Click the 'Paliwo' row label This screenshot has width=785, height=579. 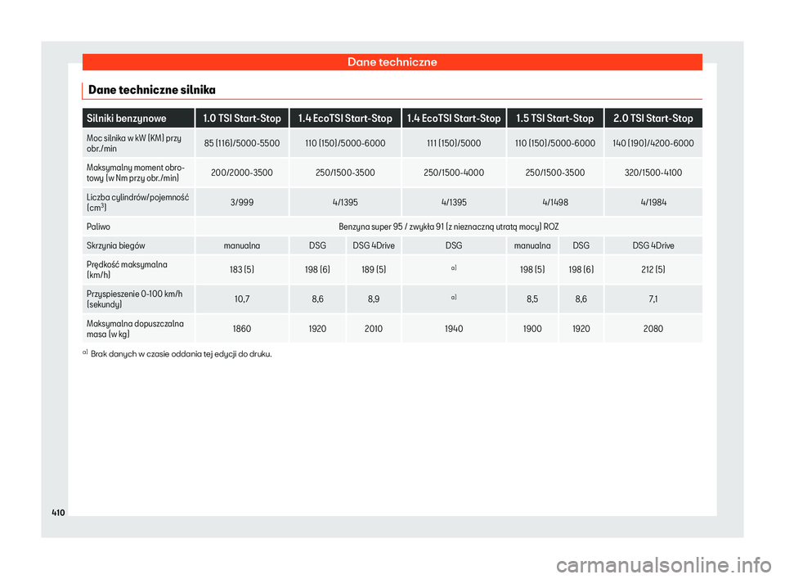click(x=98, y=227)
